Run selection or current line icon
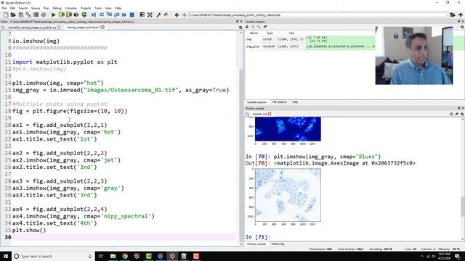This screenshot has width=465, height=261. 76,14
